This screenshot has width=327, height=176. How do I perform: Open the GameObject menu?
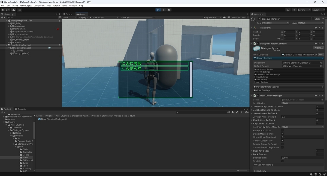26,5
